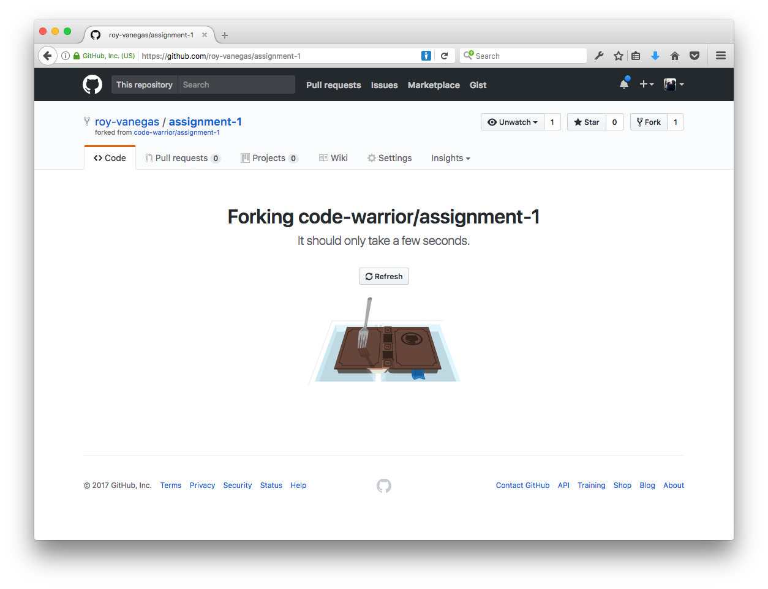Switch to the repository Pull requests tab
The width and height of the screenshot is (768, 589).
pyautogui.click(x=183, y=158)
